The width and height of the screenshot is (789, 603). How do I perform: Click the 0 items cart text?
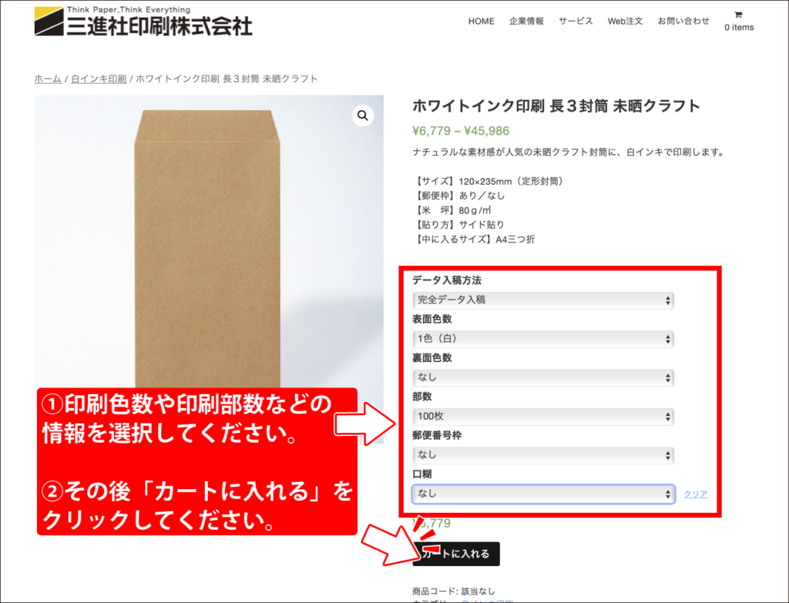click(739, 28)
